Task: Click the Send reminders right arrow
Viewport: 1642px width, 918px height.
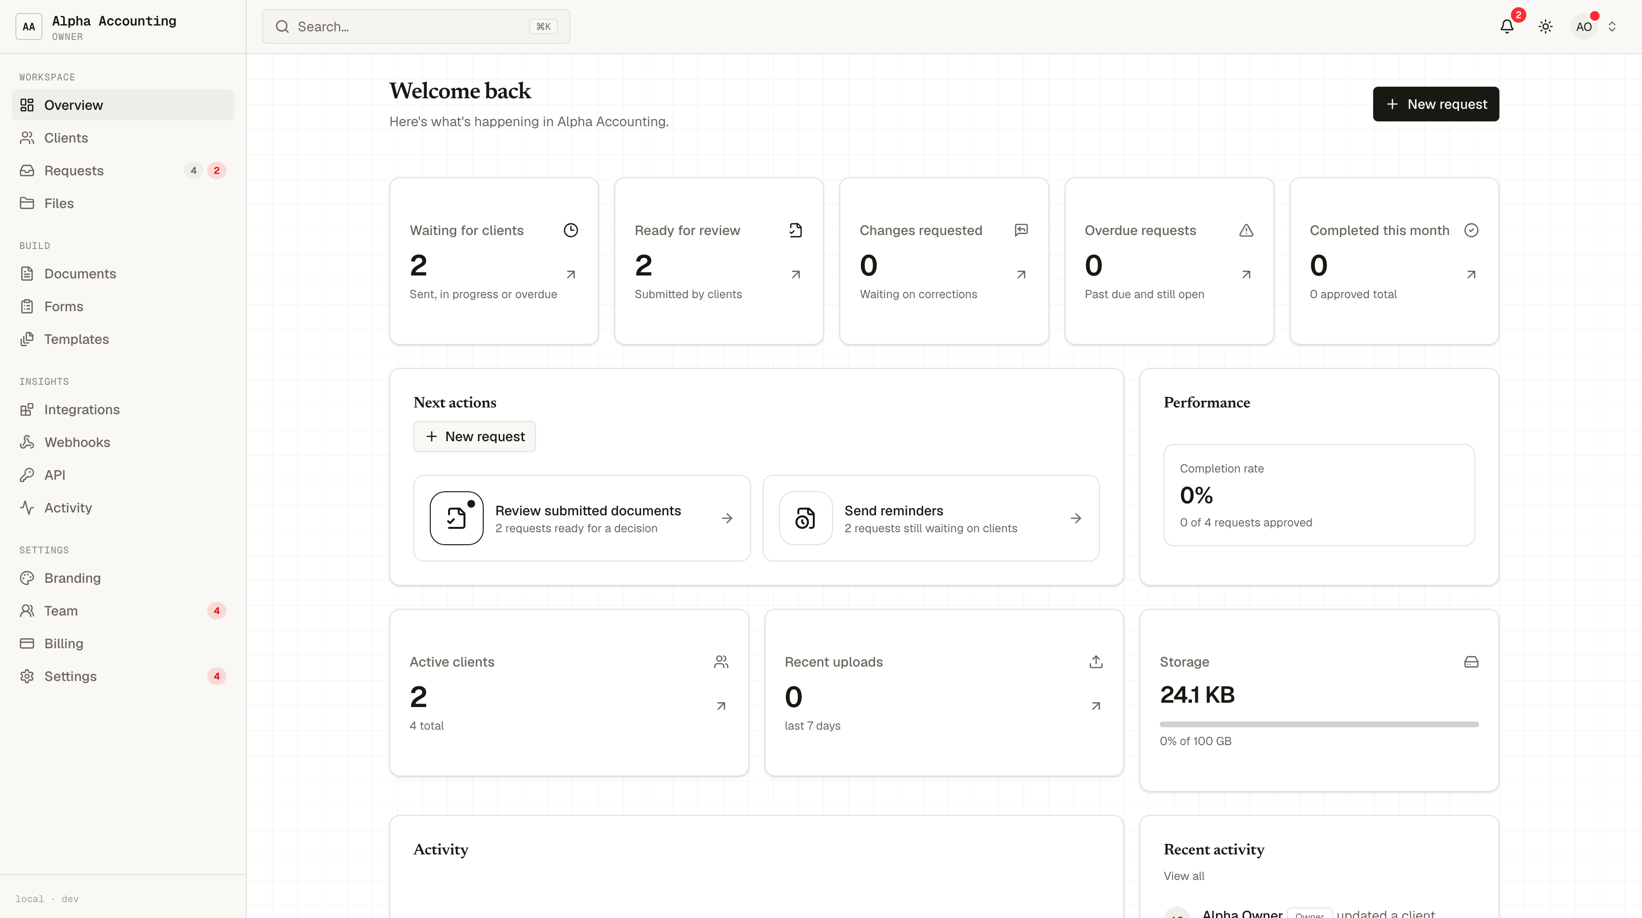Action: (1076, 519)
